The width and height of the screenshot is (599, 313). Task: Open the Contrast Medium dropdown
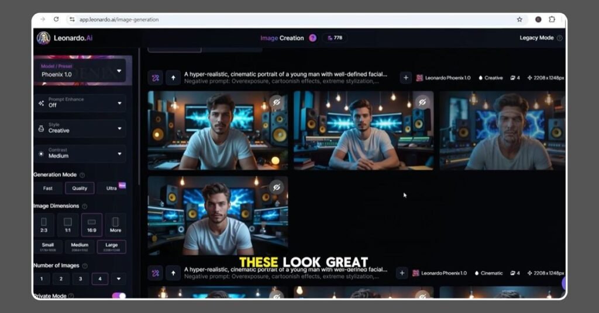coord(80,154)
